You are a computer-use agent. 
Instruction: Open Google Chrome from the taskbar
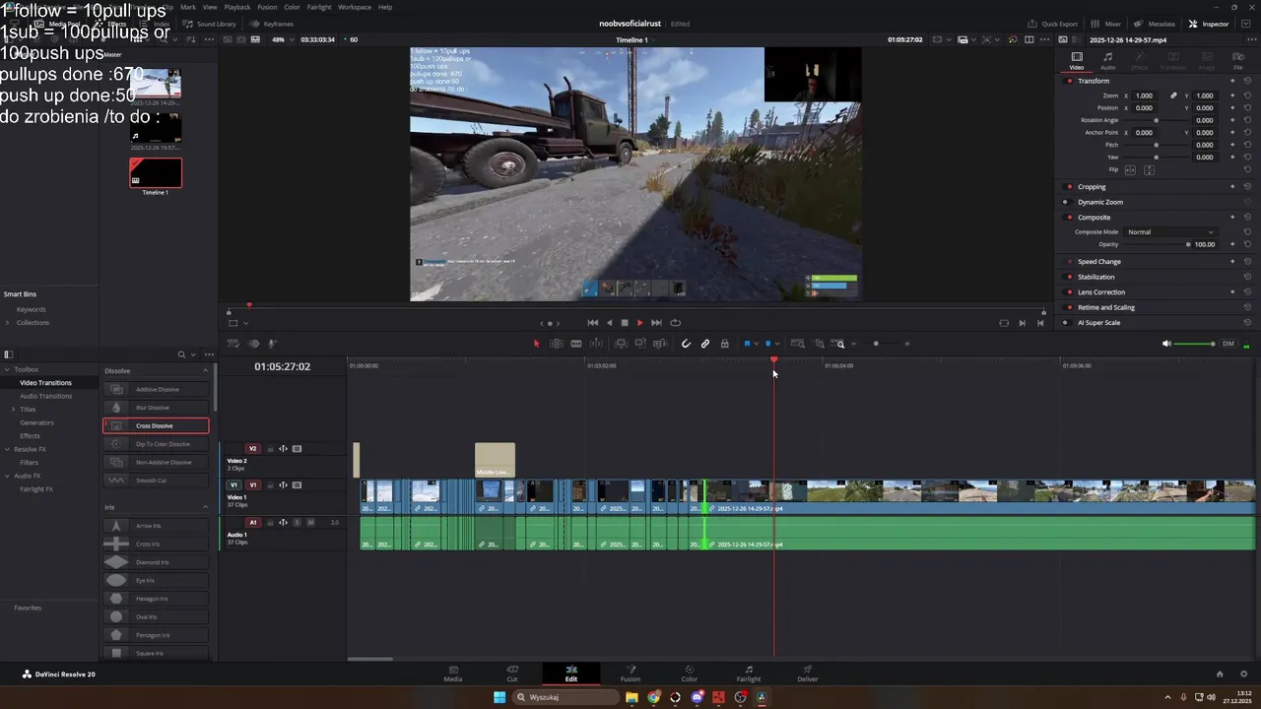pos(653,697)
